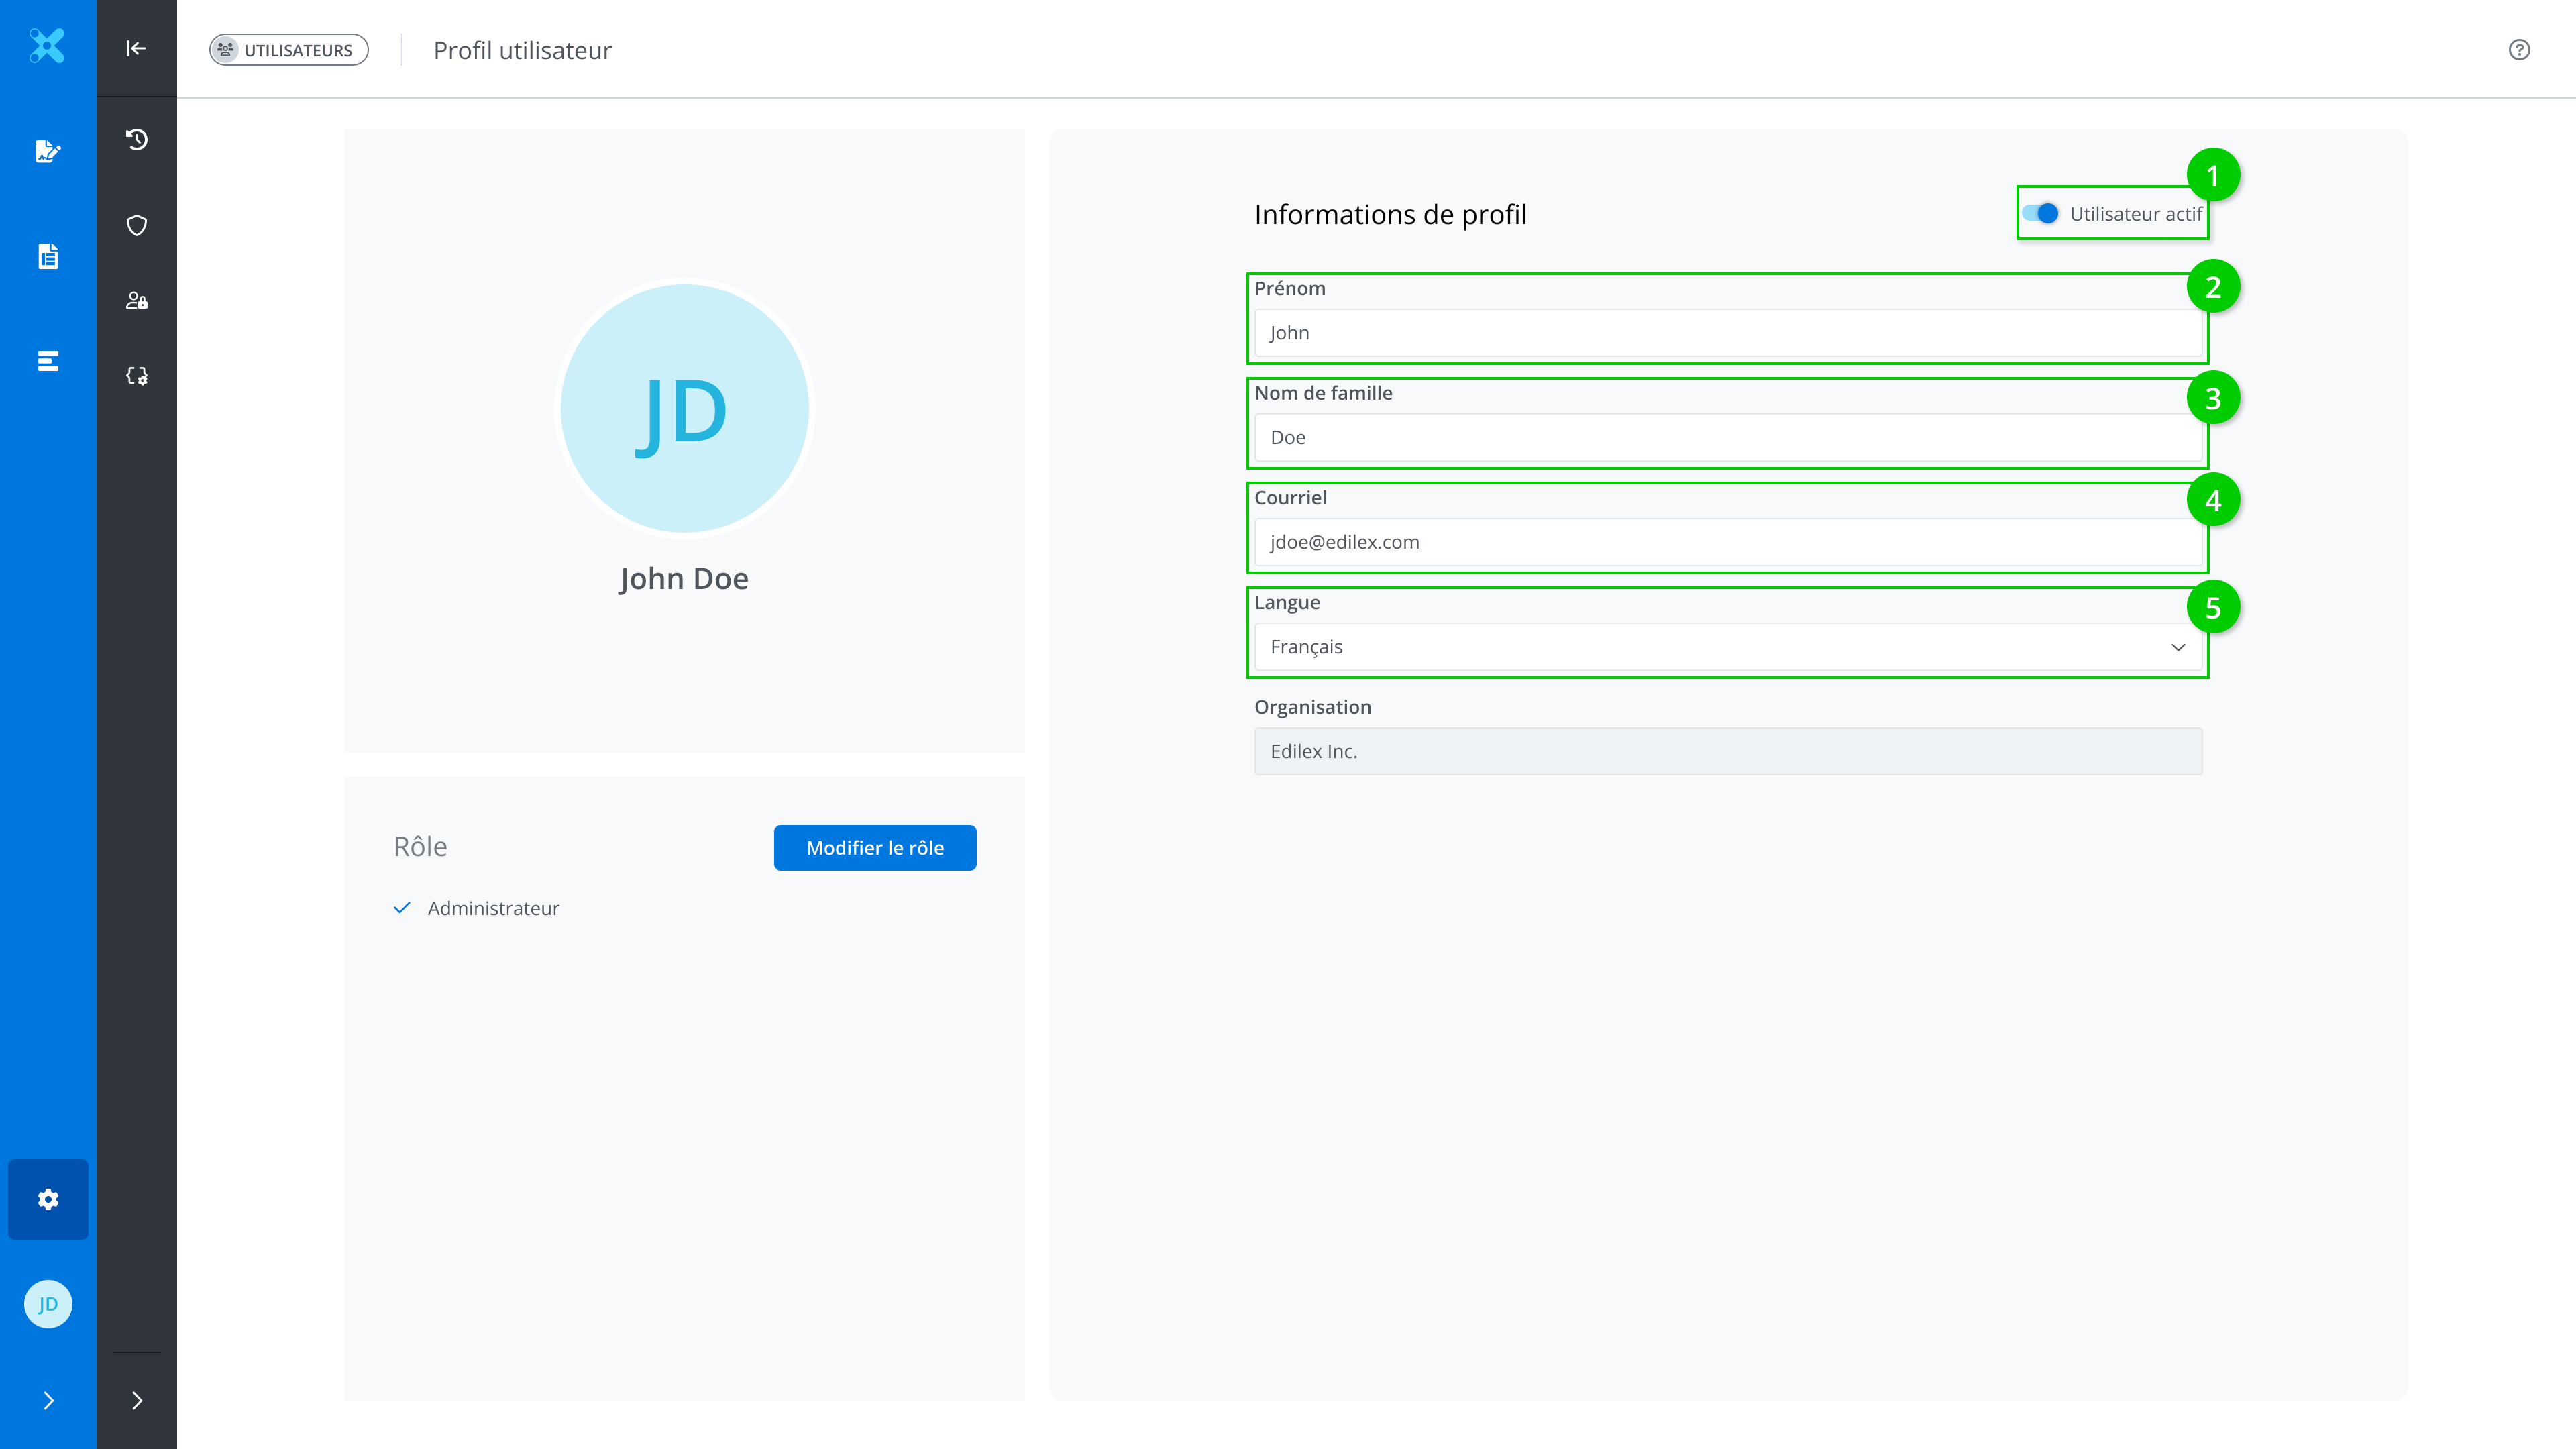Viewport: 2576px width, 1449px height.
Task: Open the documents page icon
Action: (47, 256)
